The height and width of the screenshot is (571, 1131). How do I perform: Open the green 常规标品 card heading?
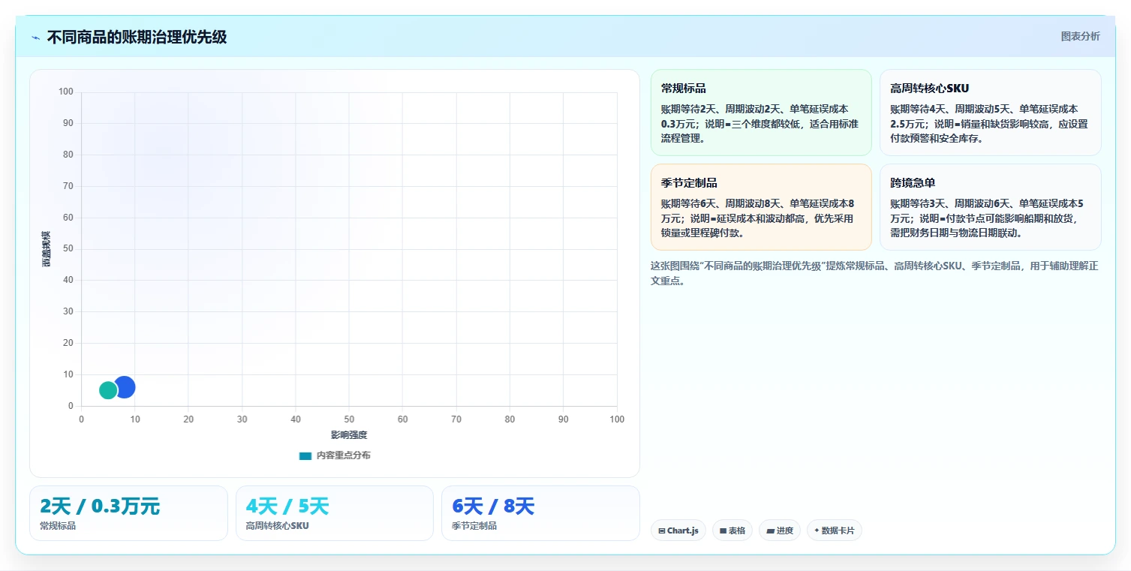684,89
